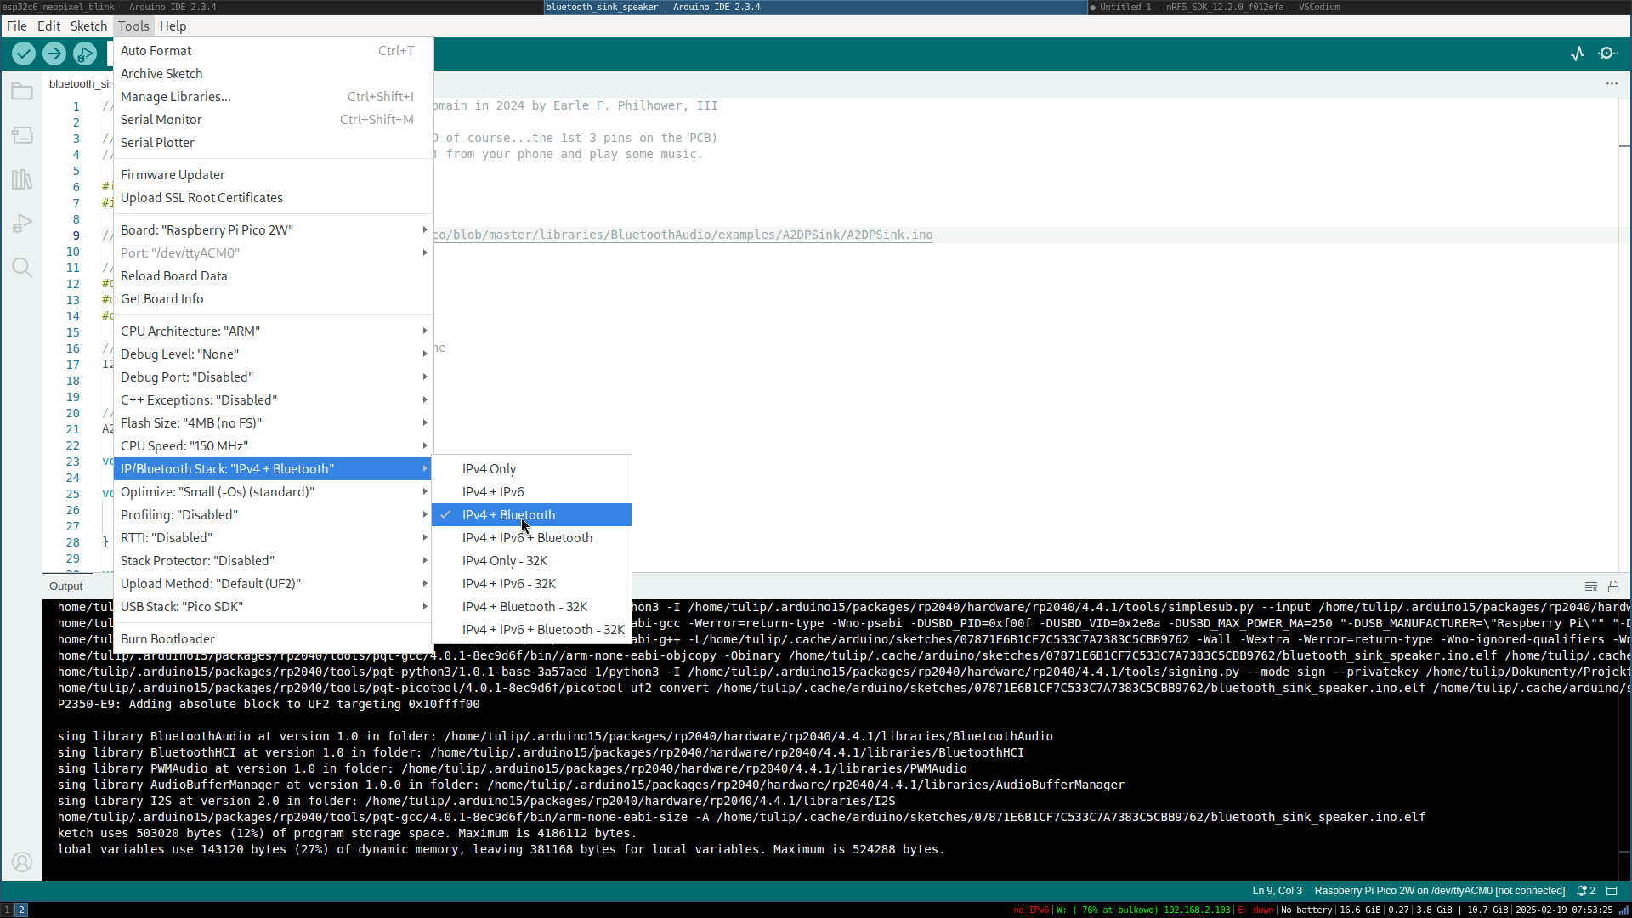Click the Verify checkmark toolbar button
Viewport: 1632px width, 918px height.
(x=24, y=54)
